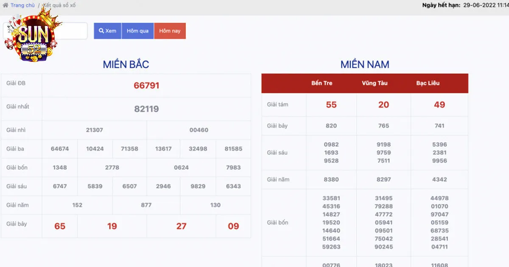Open the Trang chủ breadcrumb link
Image resolution: width=509 pixels, height=267 pixels.
pos(22,6)
